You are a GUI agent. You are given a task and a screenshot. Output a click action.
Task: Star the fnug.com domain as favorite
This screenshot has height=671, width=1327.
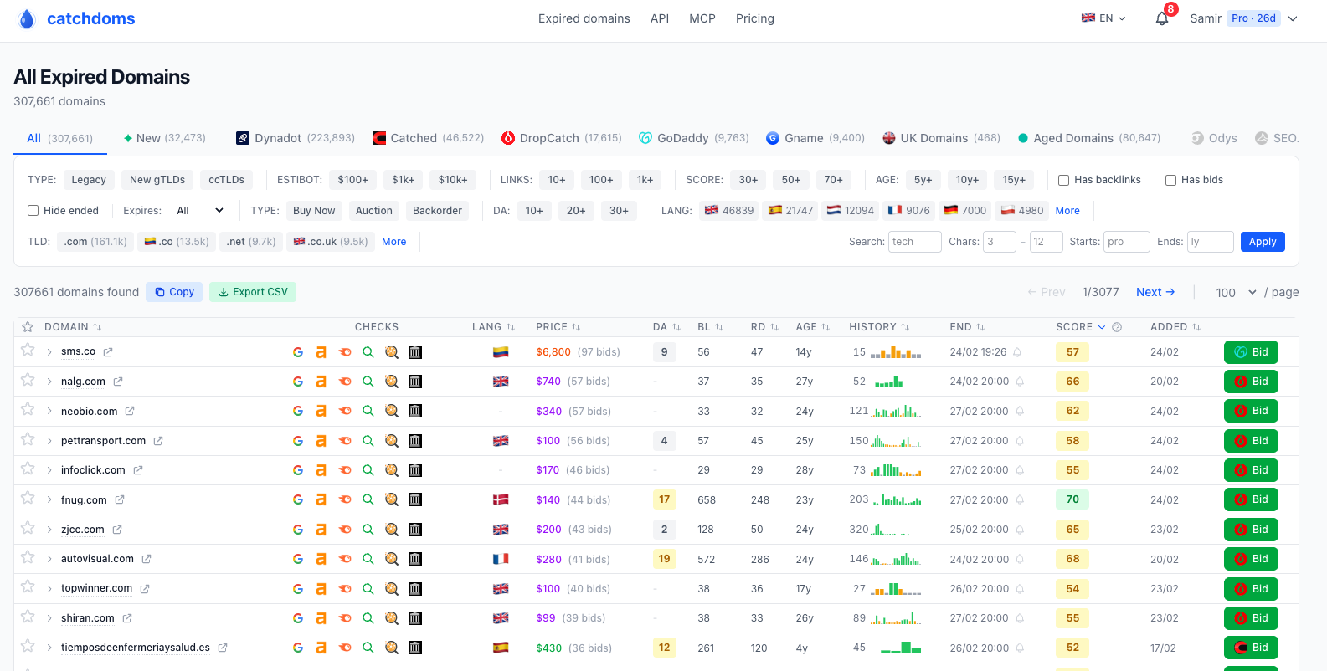point(28,499)
